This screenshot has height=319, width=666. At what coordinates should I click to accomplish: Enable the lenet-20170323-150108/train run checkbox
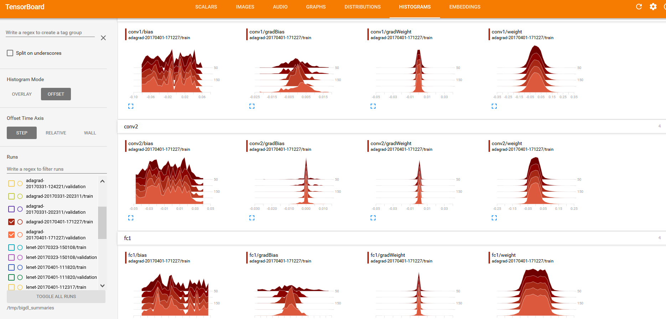11,248
